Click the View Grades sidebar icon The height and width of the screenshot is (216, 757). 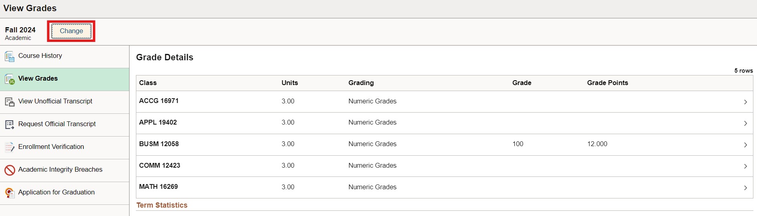pyautogui.click(x=10, y=79)
